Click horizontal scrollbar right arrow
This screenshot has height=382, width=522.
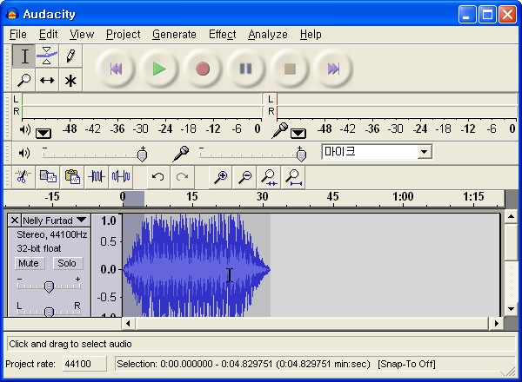click(497, 323)
